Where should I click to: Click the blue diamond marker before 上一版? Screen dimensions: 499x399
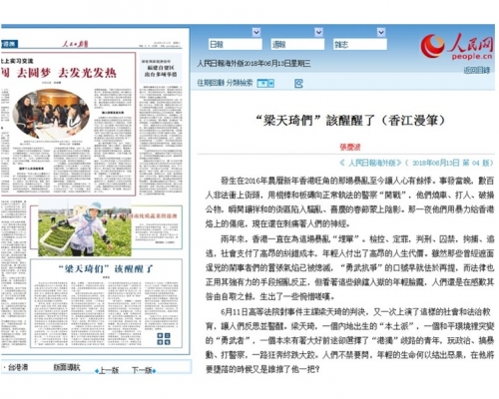point(97,371)
